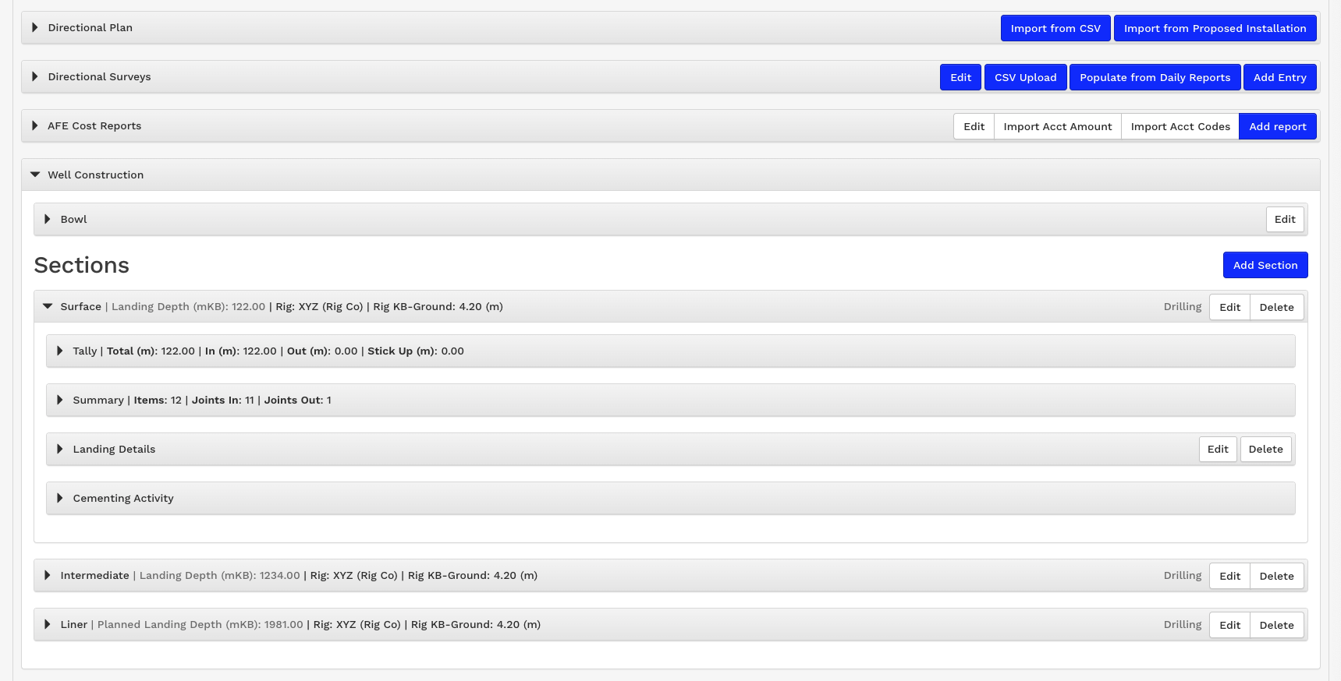Expand the Bowl section arrow
The width and height of the screenshot is (1341, 681).
[x=48, y=220]
